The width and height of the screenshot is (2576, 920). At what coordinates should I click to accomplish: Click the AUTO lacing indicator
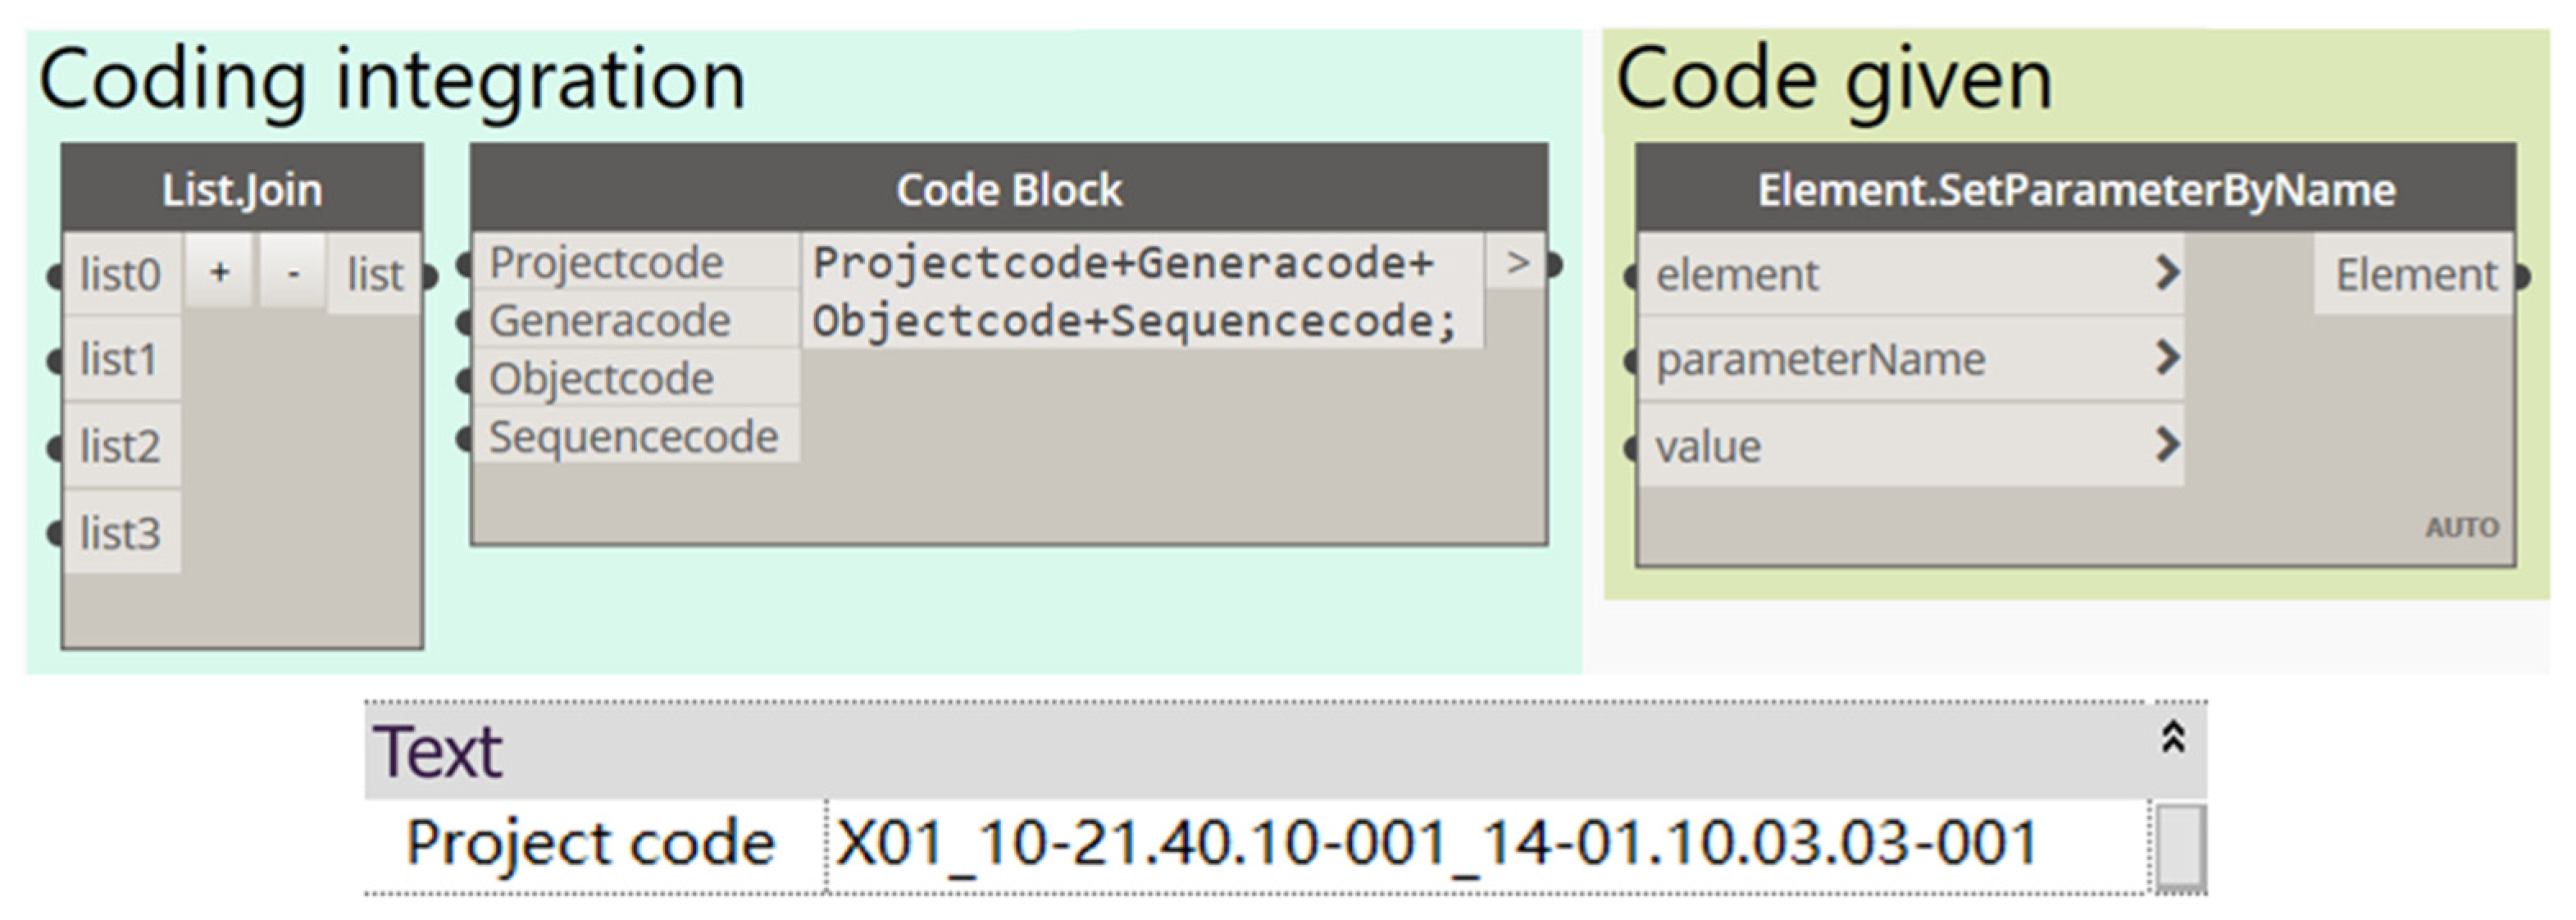click(2461, 527)
